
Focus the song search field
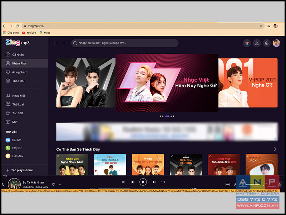[x=125, y=43]
